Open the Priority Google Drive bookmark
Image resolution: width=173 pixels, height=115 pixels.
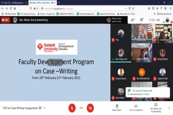pyautogui.click(x=46, y=14)
